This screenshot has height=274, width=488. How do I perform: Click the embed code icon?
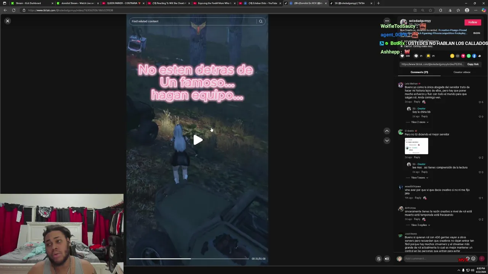pos(457,56)
